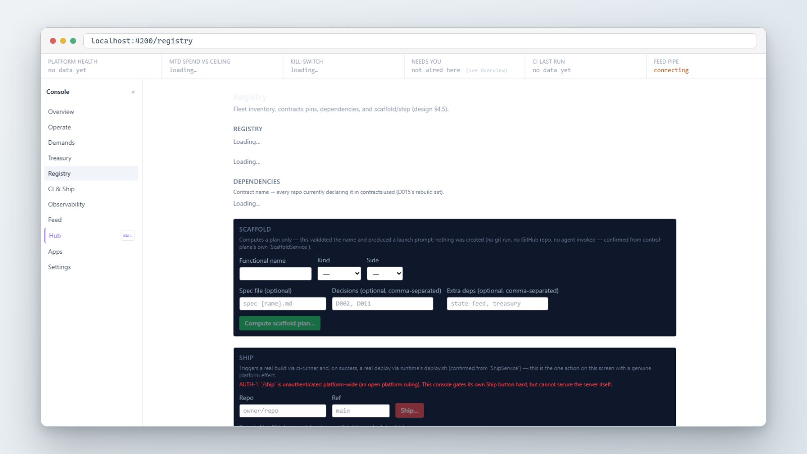Click the Kill-Switch status tile
The height and width of the screenshot is (454, 807).
343,66
